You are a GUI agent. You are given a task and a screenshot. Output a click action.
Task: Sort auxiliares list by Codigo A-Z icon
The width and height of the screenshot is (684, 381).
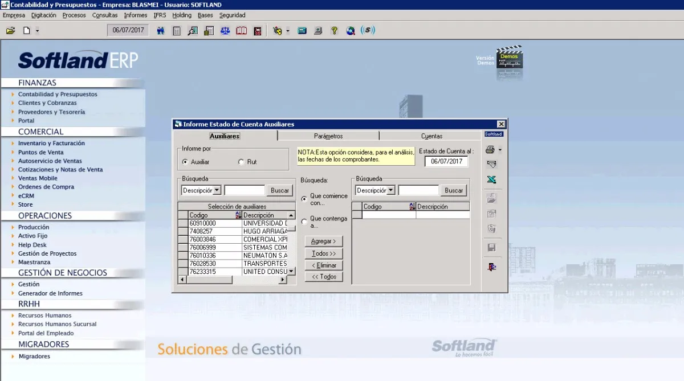[x=238, y=215]
